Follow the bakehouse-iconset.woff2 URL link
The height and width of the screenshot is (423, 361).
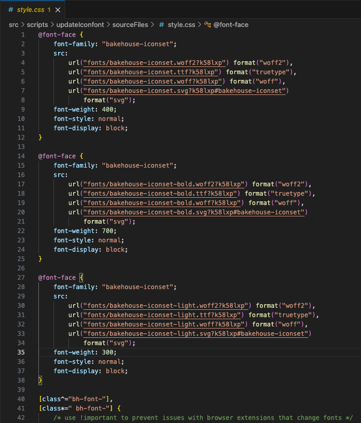click(x=154, y=63)
